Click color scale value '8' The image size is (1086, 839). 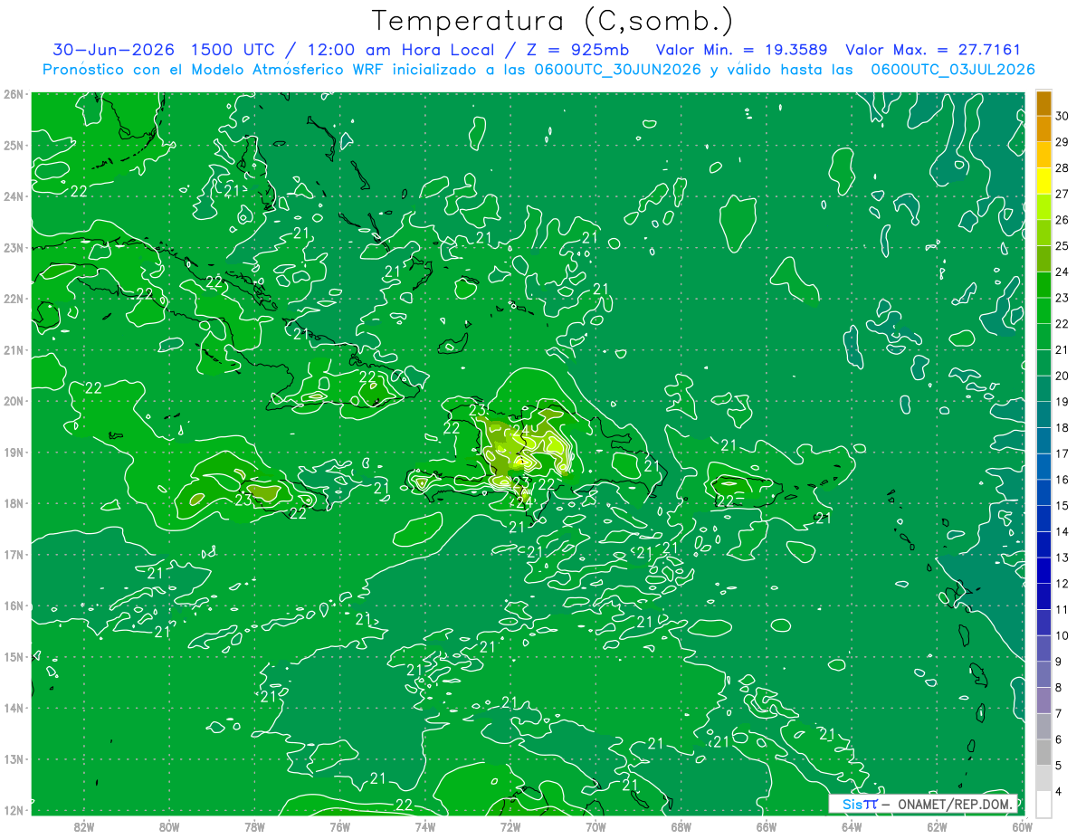1060,687
